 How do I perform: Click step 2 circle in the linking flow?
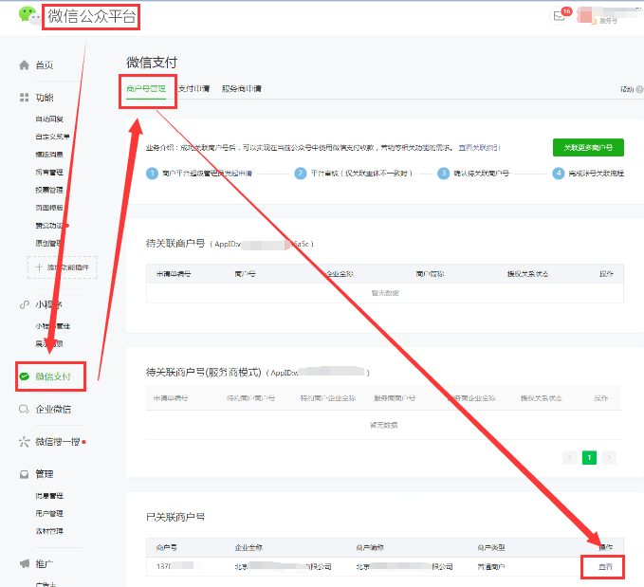coord(301,173)
